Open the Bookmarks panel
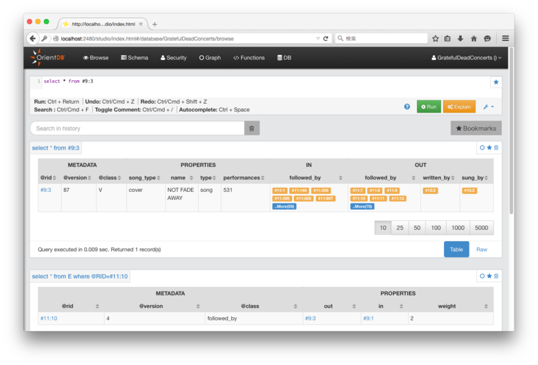Viewport: 538px width, 365px height. pyautogui.click(x=476, y=128)
